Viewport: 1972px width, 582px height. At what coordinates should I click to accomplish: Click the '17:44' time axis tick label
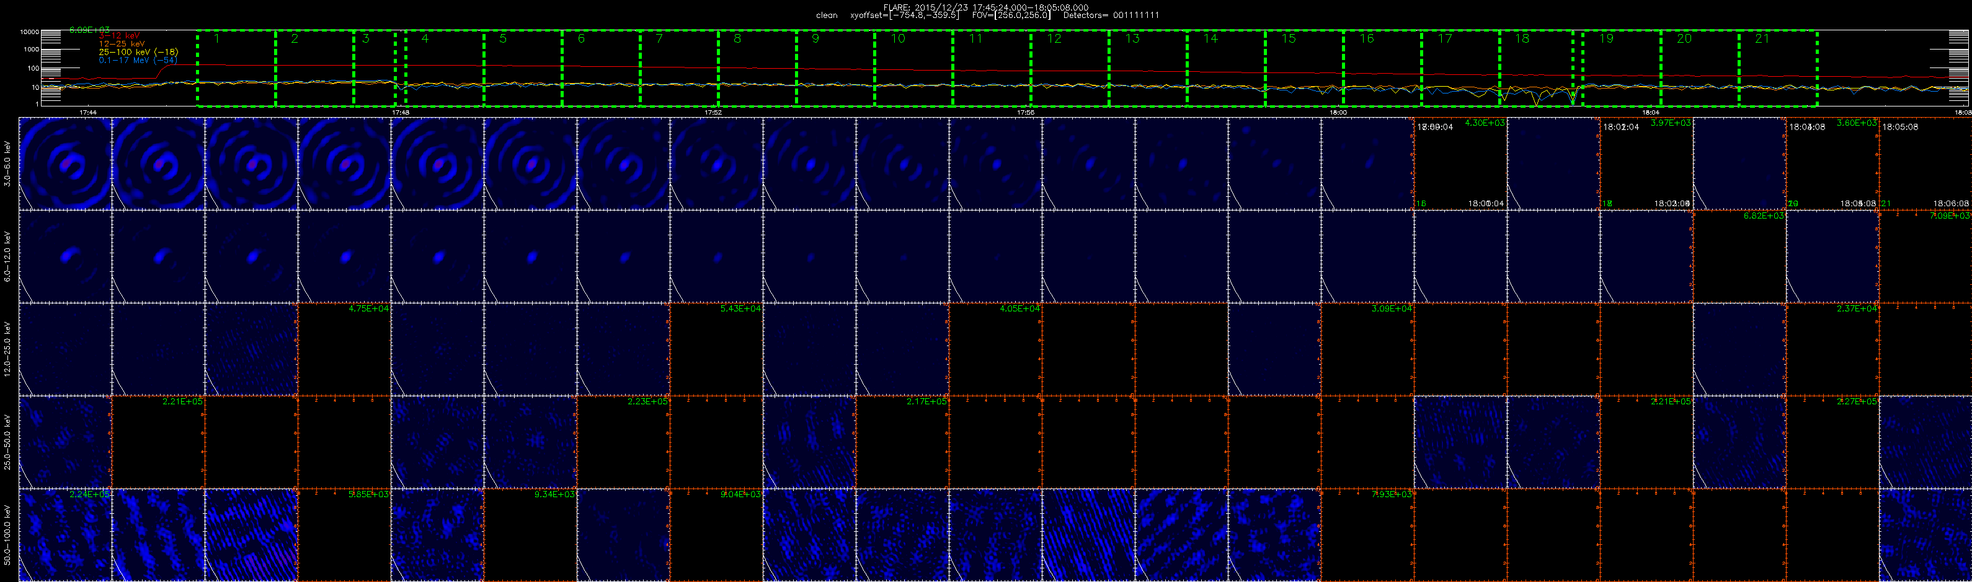(88, 113)
